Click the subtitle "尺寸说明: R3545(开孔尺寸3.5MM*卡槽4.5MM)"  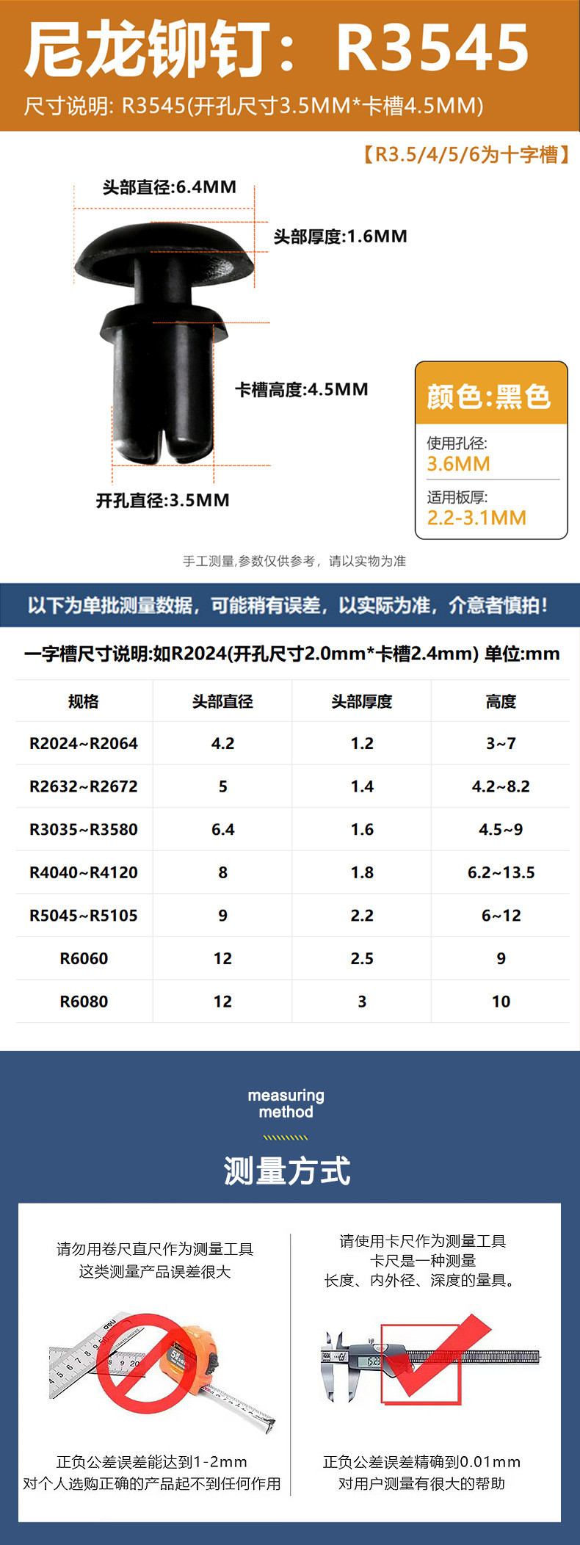254,106
